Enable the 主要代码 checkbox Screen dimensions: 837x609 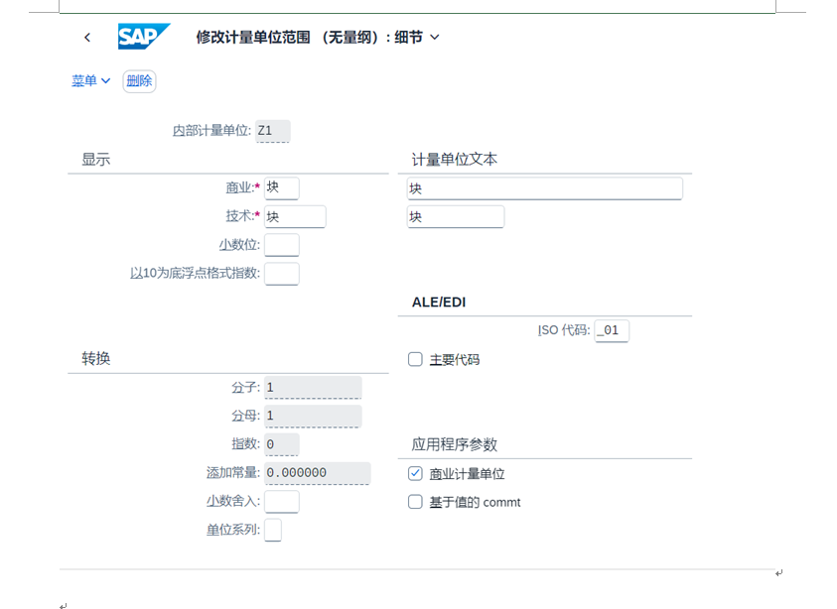(416, 359)
